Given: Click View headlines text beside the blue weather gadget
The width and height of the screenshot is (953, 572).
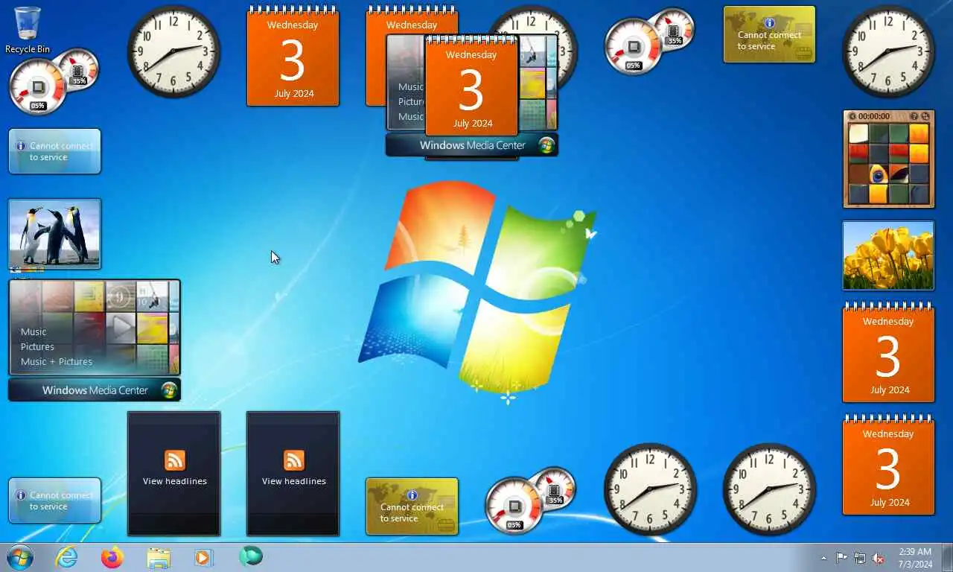Looking at the screenshot, I should click(x=175, y=481).
